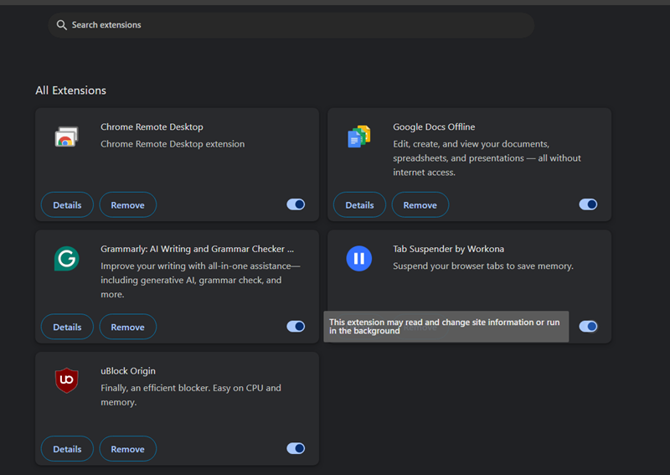
Task: Click the Grammarly: AI Writing title
Action: 197,249
